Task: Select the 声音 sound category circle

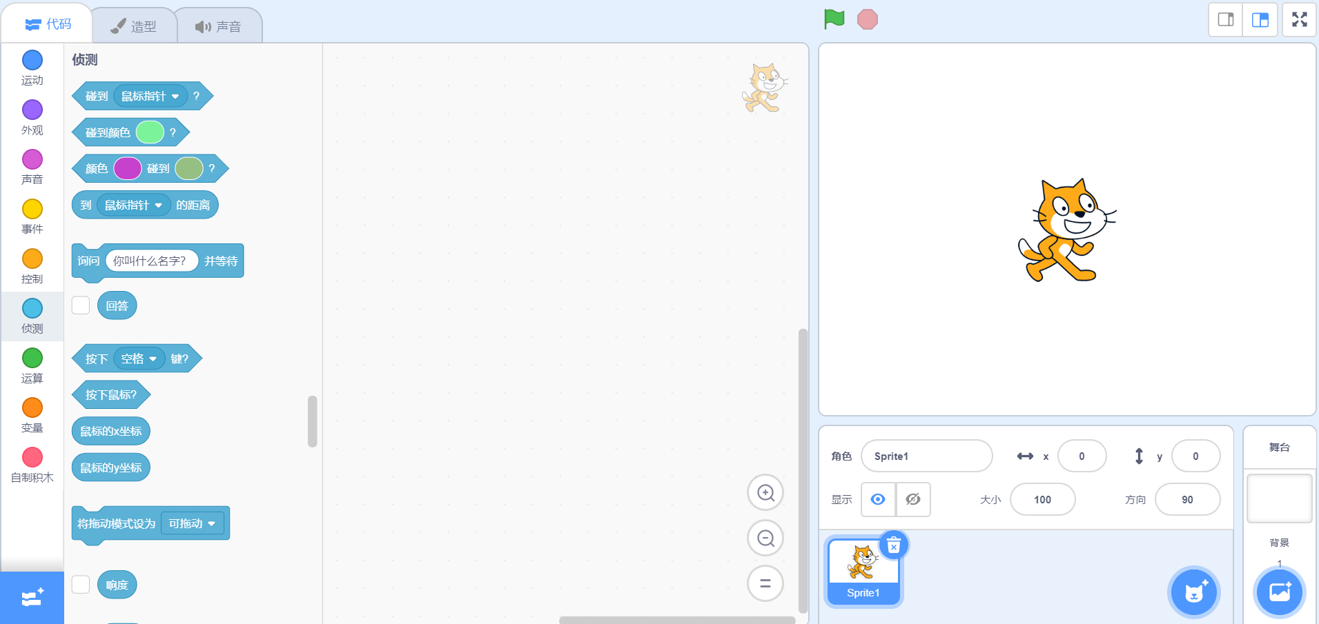Action: pos(32,159)
